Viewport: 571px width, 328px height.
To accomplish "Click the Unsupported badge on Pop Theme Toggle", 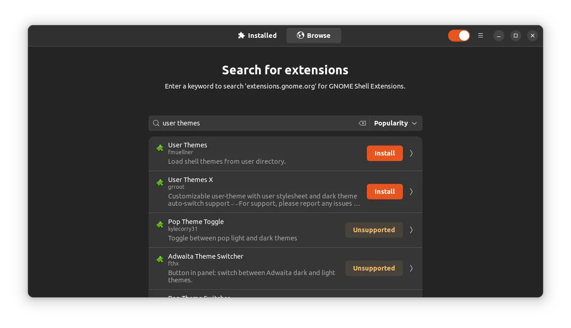I will click(374, 230).
